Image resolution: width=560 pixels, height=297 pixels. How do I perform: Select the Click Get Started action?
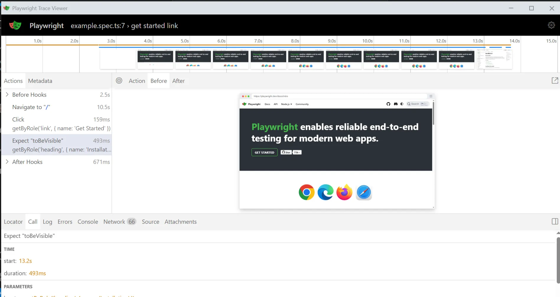click(x=56, y=124)
